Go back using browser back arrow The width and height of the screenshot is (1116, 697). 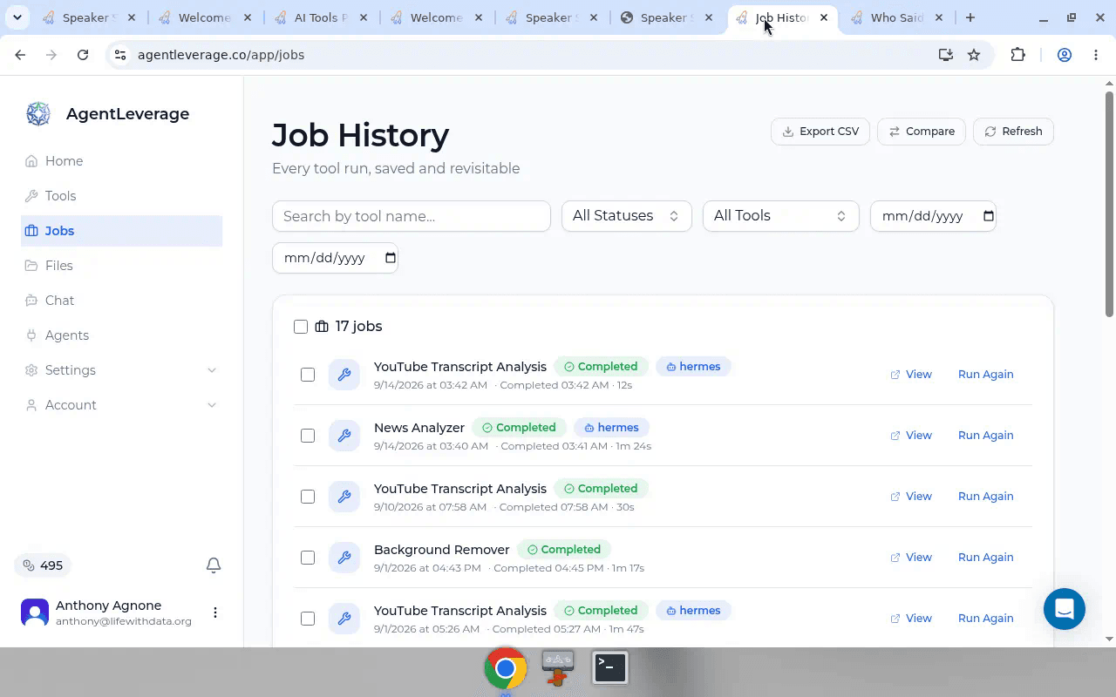point(20,55)
